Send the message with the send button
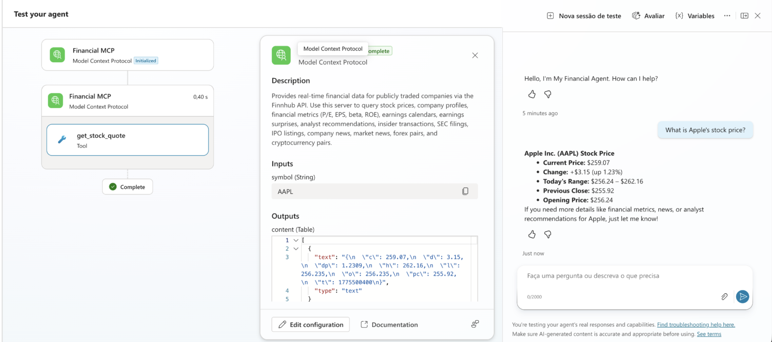The height and width of the screenshot is (342, 772). 742,297
